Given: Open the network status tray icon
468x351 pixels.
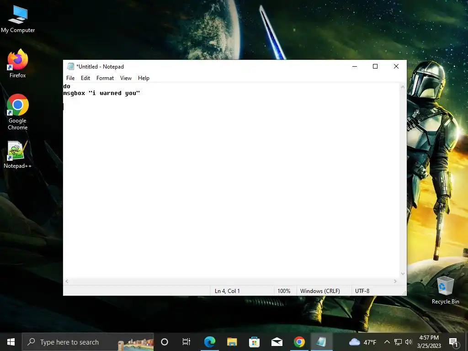Looking at the screenshot, I should [398, 342].
